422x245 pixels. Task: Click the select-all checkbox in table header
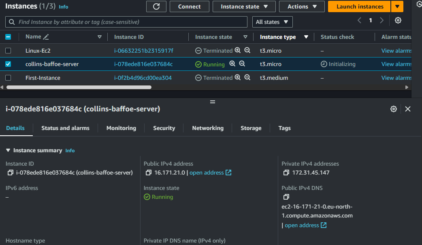pos(8,36)
